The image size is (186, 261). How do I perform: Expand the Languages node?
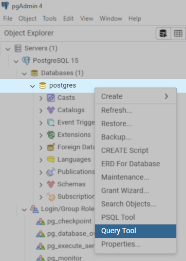click(x=41, y=160)
